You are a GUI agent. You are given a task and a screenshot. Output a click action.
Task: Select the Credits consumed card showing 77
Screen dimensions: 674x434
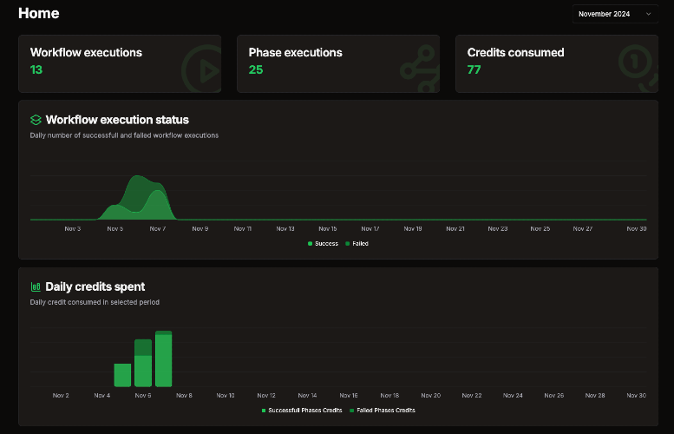point(557,63)
